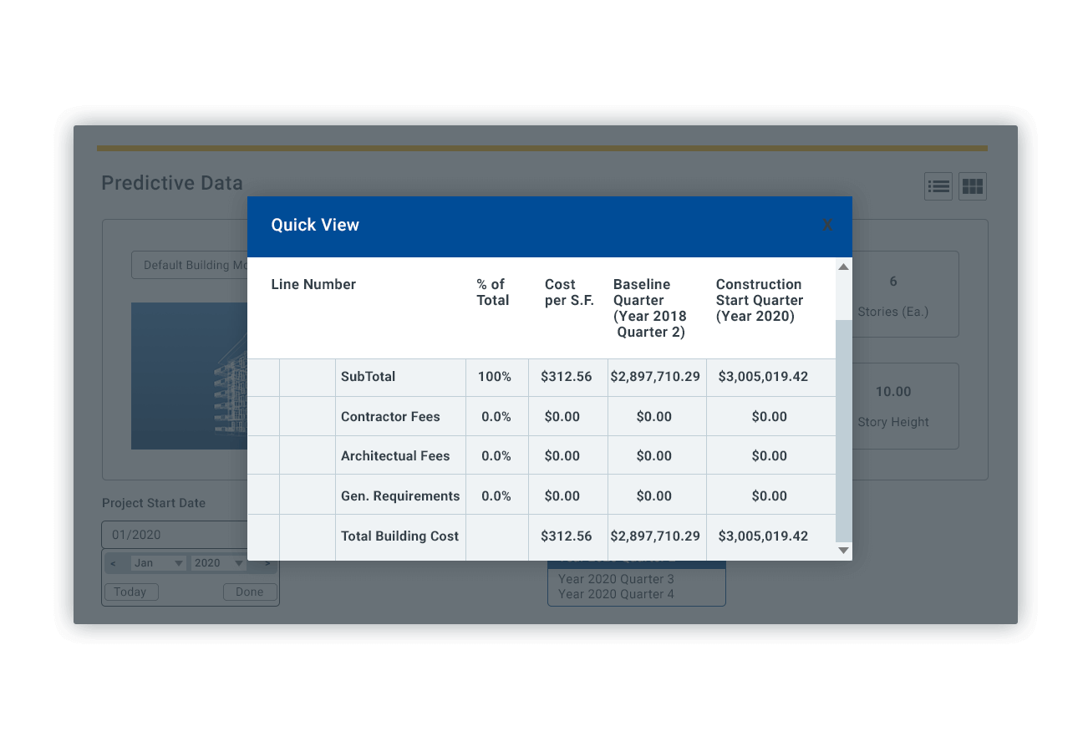Click the SubTotal row label
This screenshot has height=752, width=1083.
[x=369, y=377]
